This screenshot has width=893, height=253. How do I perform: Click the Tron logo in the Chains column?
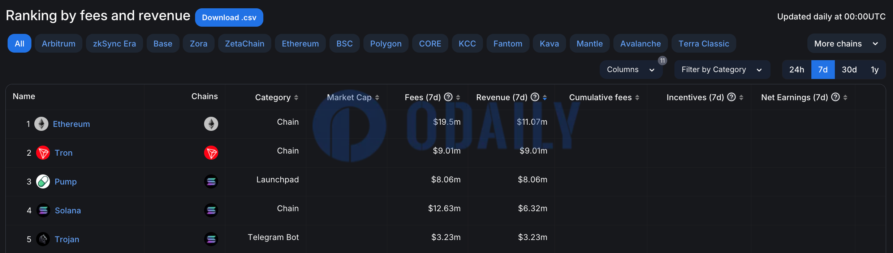click(x=211, y=153)
